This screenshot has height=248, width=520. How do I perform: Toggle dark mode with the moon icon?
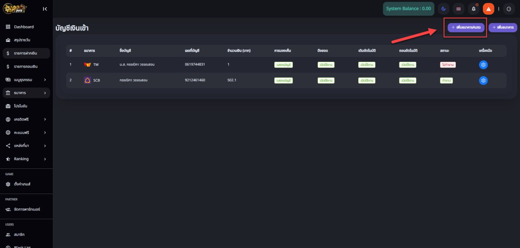tap(444, 9)
